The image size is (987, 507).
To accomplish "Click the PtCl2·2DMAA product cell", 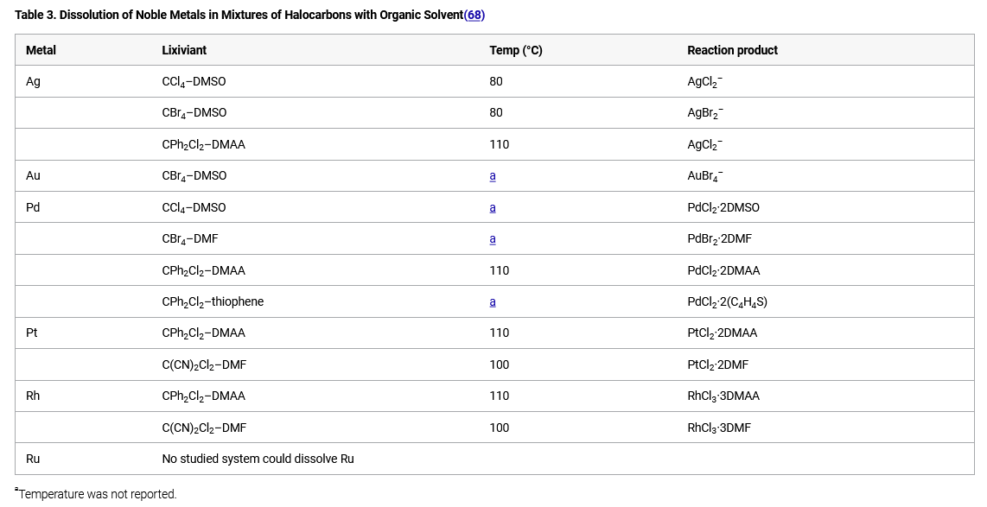I will tap(723, 333).
